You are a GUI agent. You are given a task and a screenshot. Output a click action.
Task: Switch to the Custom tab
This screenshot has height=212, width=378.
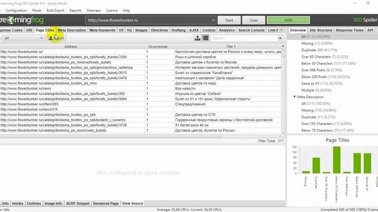coord(208,30)
